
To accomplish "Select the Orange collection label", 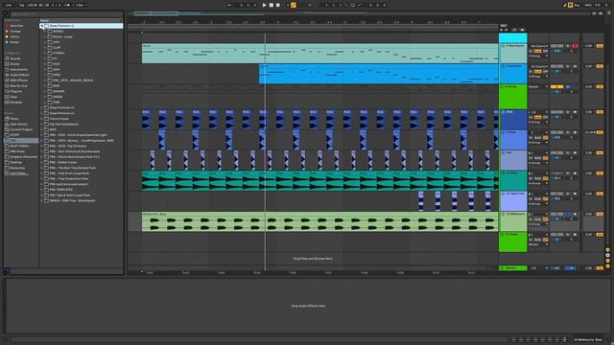I will click(15, 31).
